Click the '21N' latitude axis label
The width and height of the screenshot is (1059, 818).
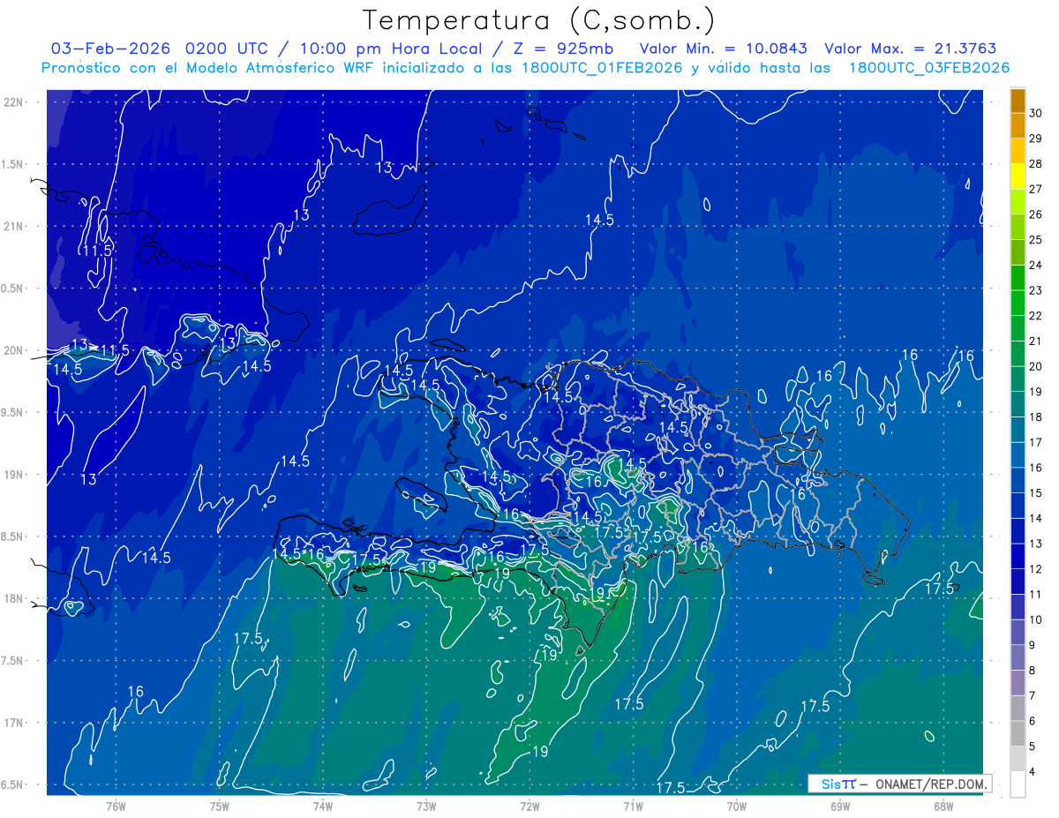tap(14, 227)
